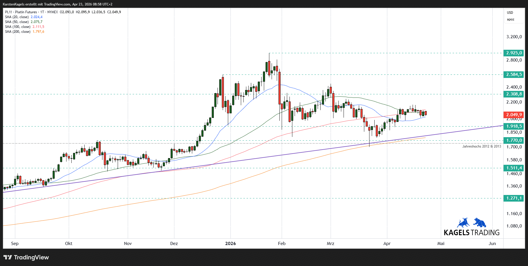Click the KAGELS TRADING text logo
This screenshot has height=266, width=528.
tap(471, 233)
